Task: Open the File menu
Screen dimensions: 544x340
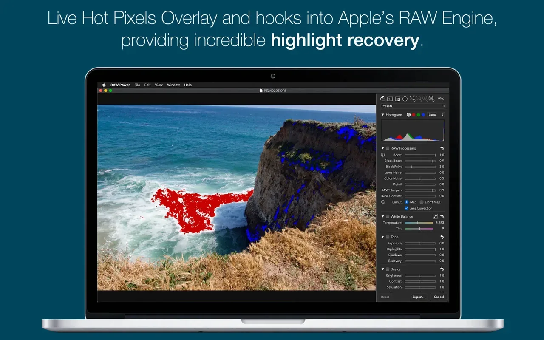Action: pos(137,85)
